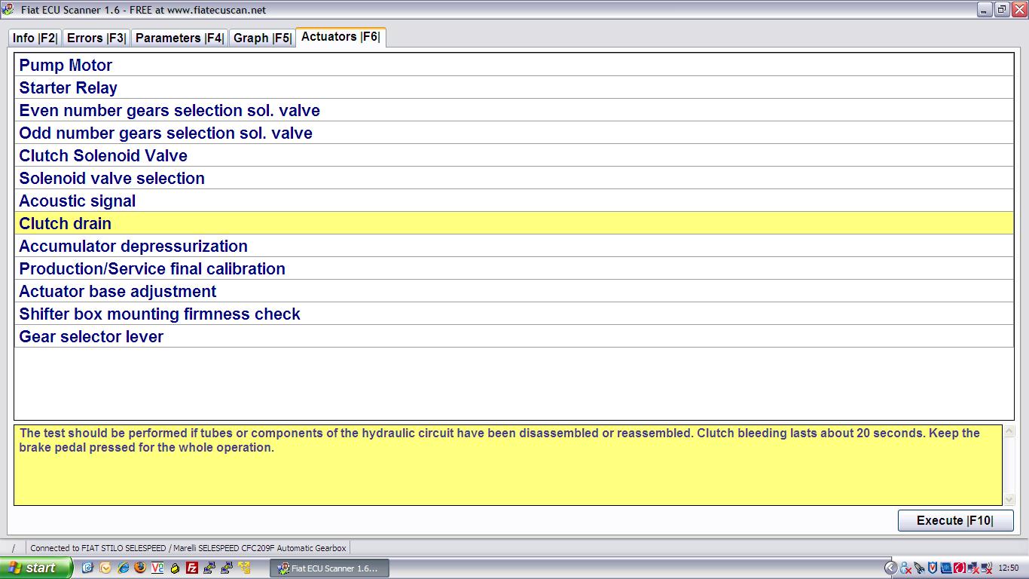Open the Graph F5 tab
Image resolution: width=1029 pixels, height=579 pixels.
coord(261,38)
